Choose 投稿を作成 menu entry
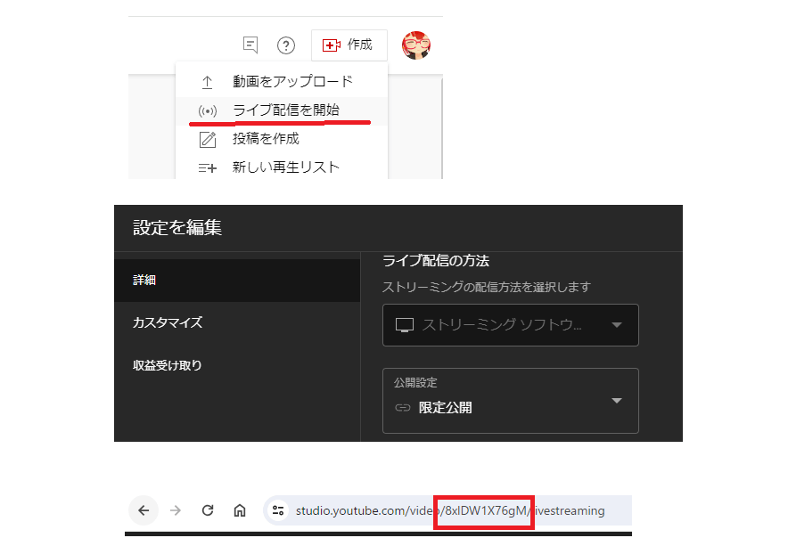The image size is (796, 546). (282, 139)
